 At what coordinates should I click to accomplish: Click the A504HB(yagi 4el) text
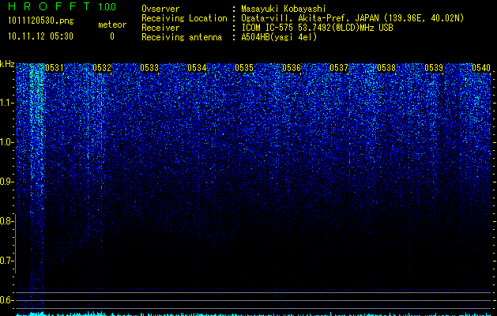(x=279, y=37)
